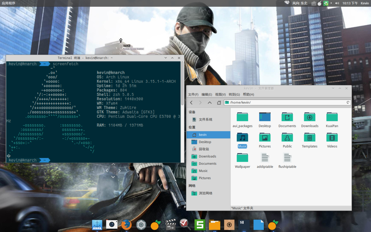The image size is (371, 232).
Task: Click the volume speaker icon in panel
Action: coord(337,3)
